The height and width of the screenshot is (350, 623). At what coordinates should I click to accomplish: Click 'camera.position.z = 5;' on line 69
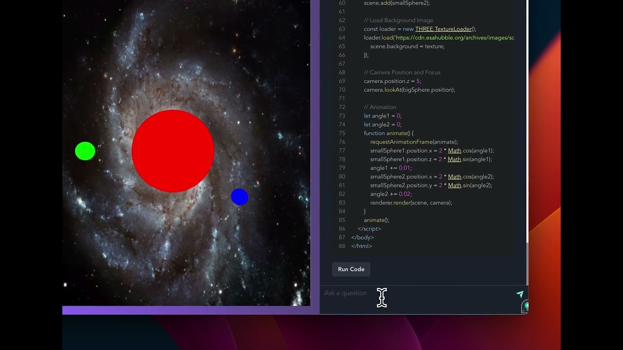coord(392,81)
